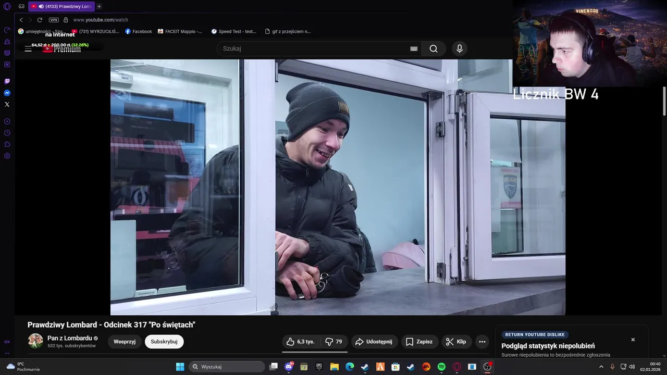Open the on-screen keyboard icon in search box
Screen dimensions: 667x375
coord(414,48)
